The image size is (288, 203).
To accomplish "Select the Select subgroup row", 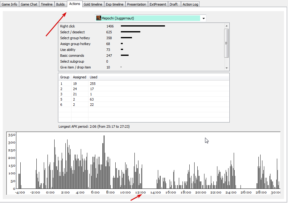I will [x=141, y=61].
